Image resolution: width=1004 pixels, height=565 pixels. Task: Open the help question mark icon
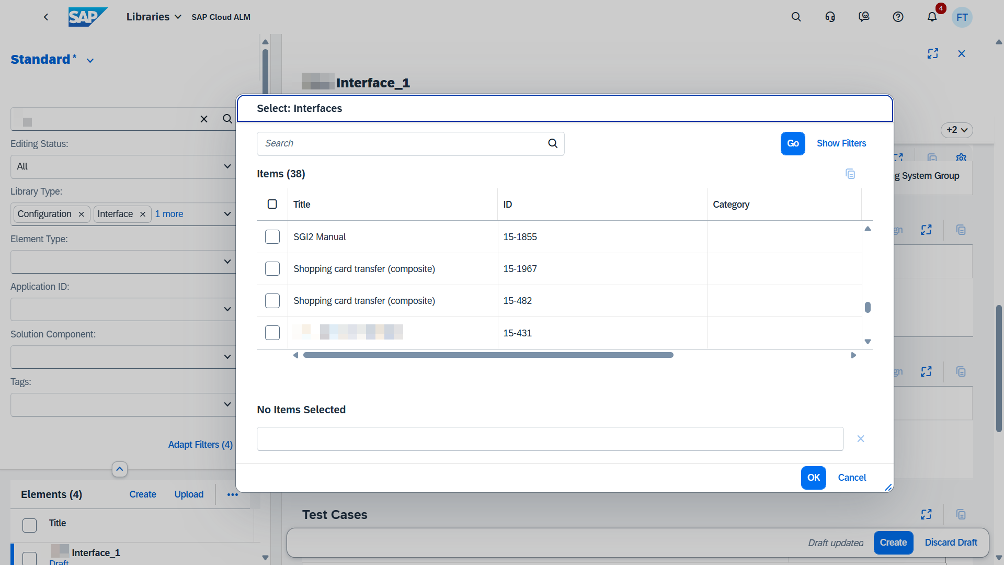(898, 17)
